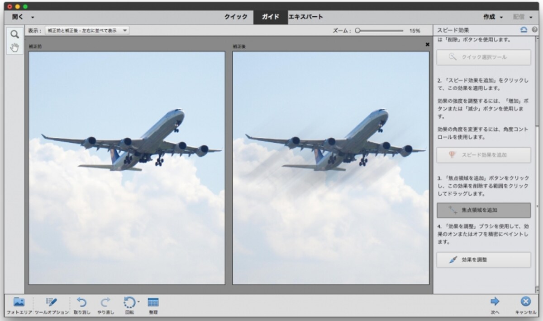The width and height of the screenshot is (543, 321).
Task: Switch to the クイック tab
Action: coord(236,17)
